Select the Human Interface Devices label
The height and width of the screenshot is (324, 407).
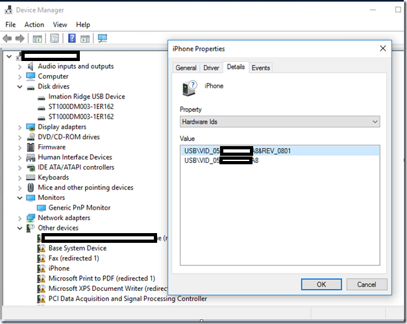tap(75, 157)
